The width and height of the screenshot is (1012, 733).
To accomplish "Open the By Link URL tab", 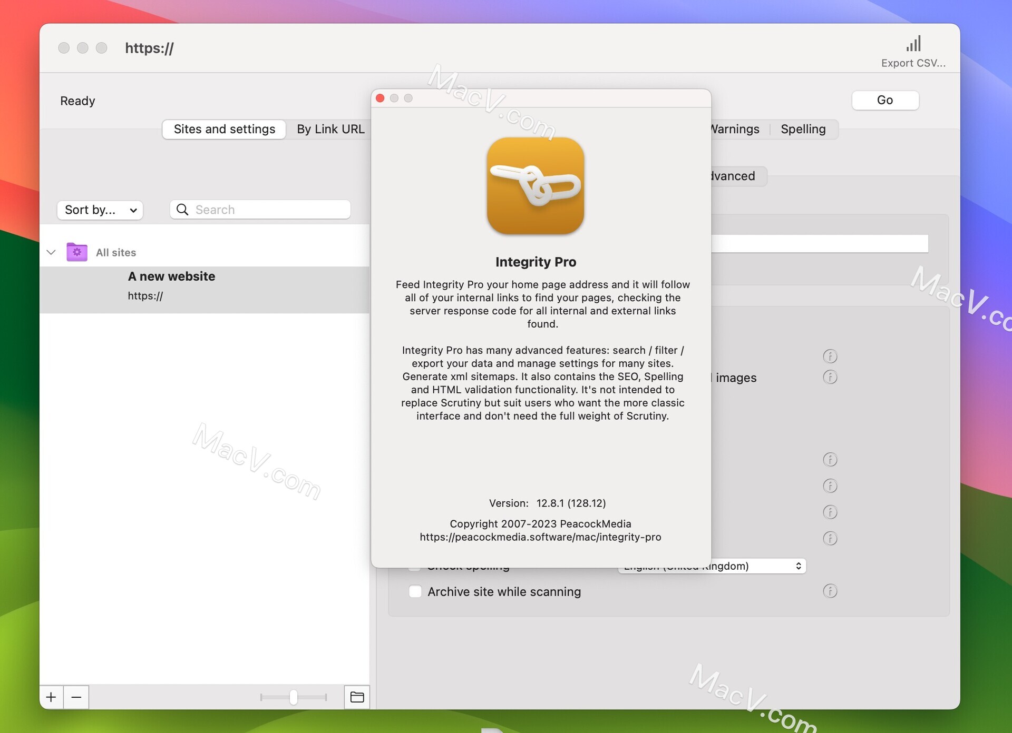I will (330, 129).
